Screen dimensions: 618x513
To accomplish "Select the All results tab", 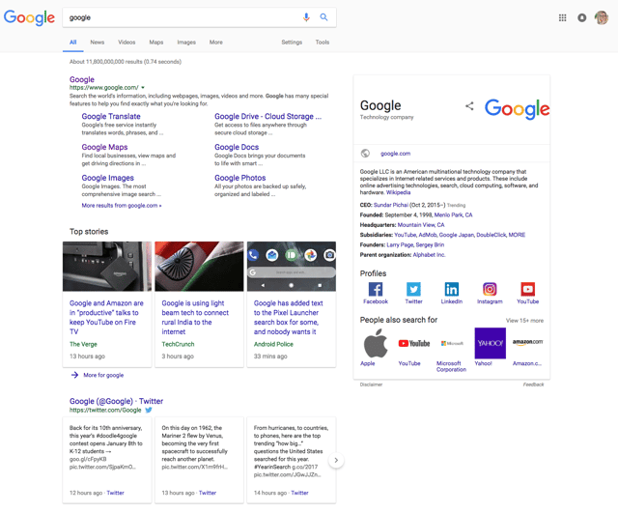I will click(x=73, y=43).
